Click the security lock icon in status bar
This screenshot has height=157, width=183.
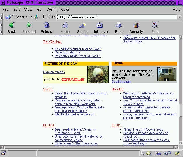coord(4,153)
